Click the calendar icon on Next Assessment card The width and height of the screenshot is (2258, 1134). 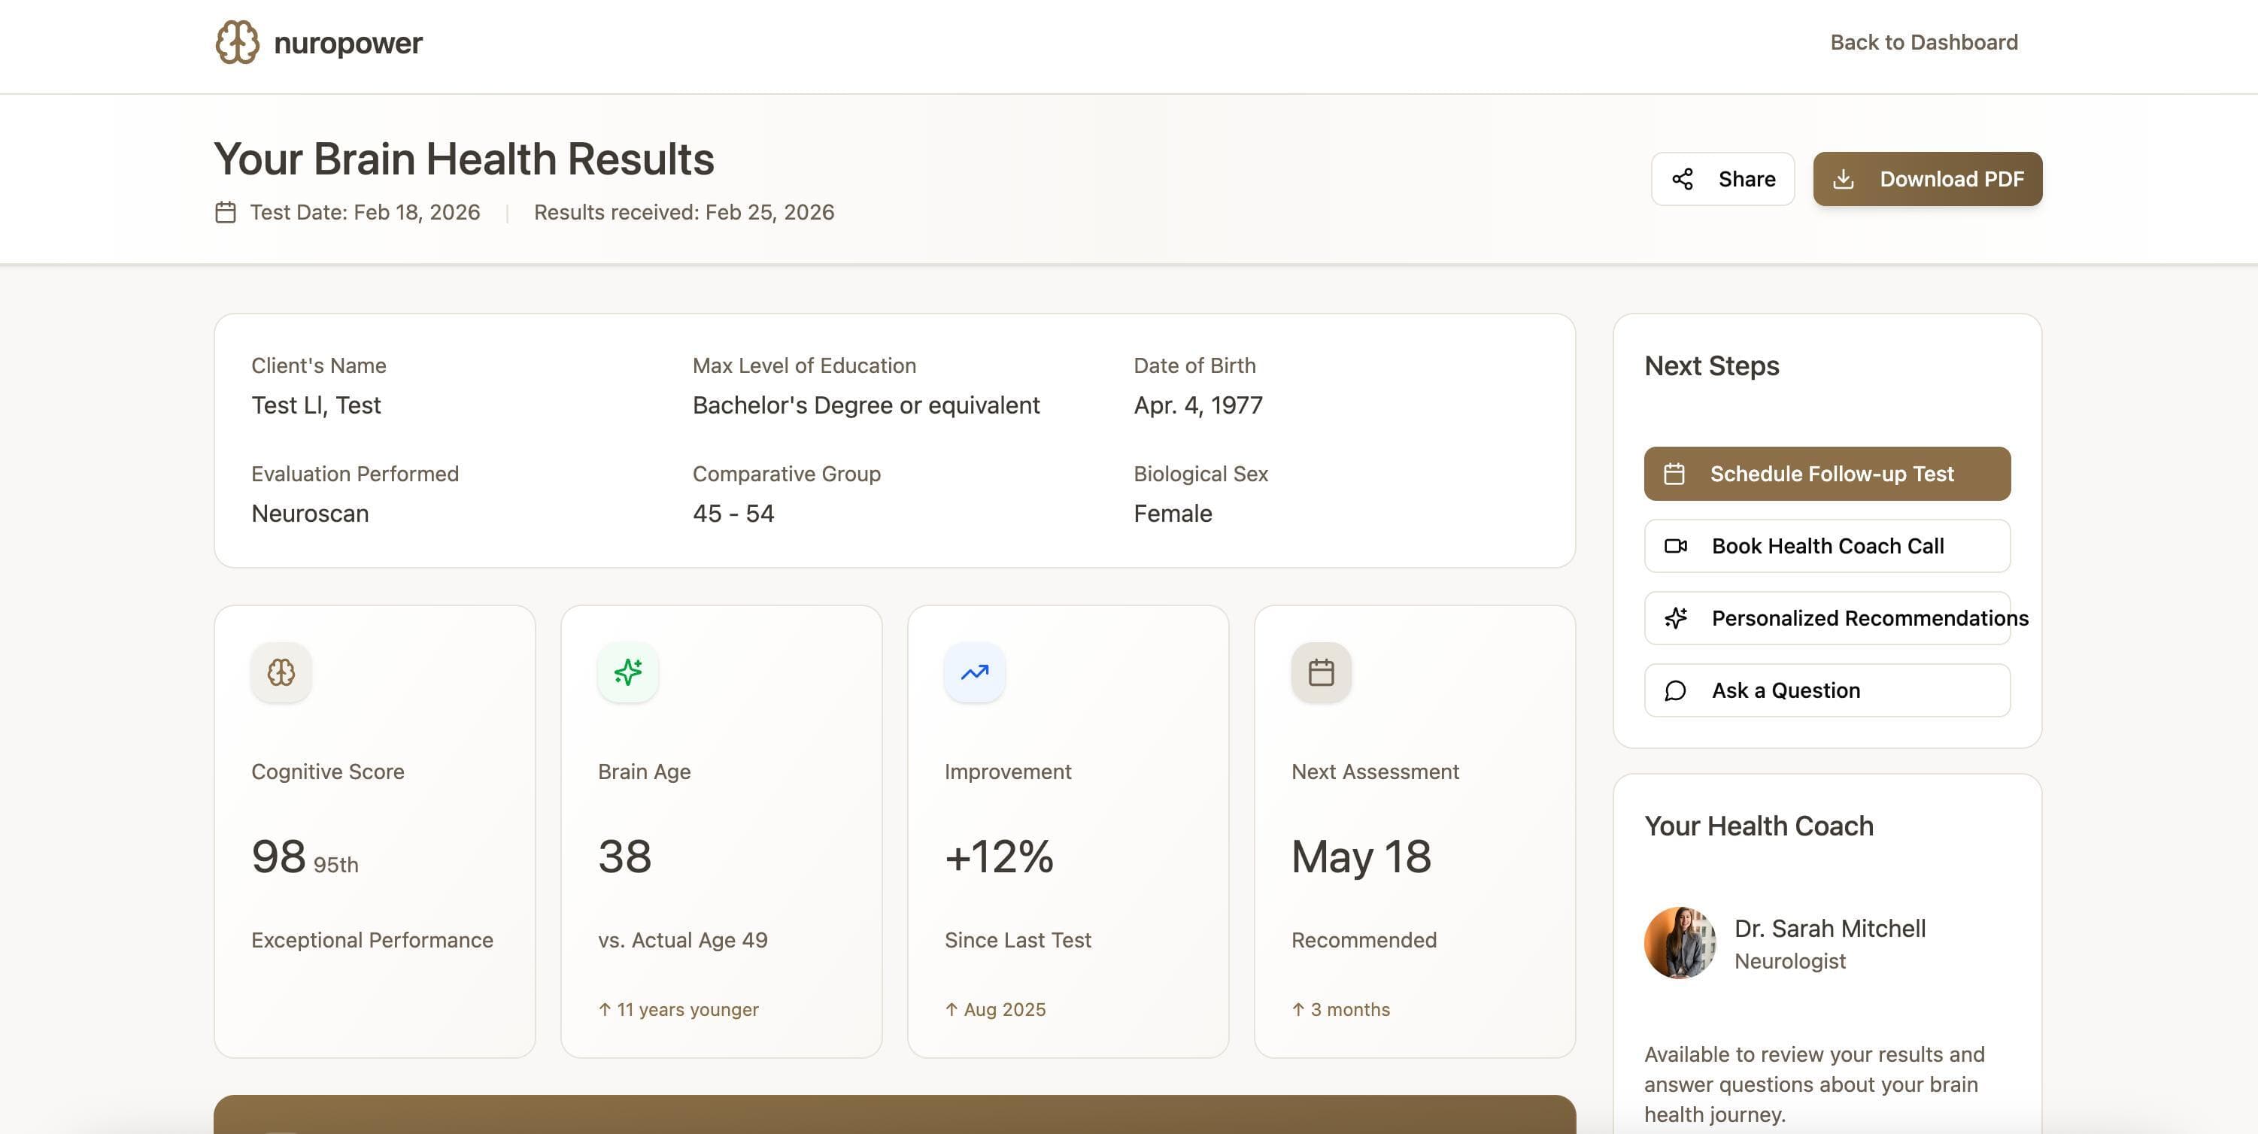[1320, 673]
